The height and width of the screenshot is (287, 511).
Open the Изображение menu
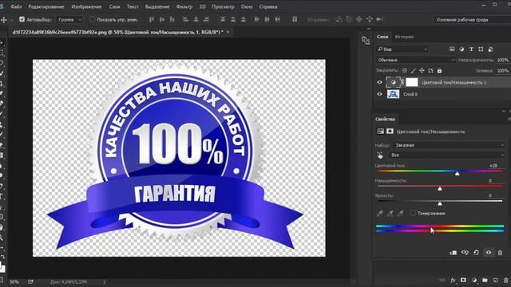point(86,6)
